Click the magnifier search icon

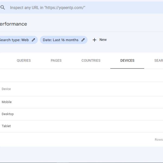[3, 8]
